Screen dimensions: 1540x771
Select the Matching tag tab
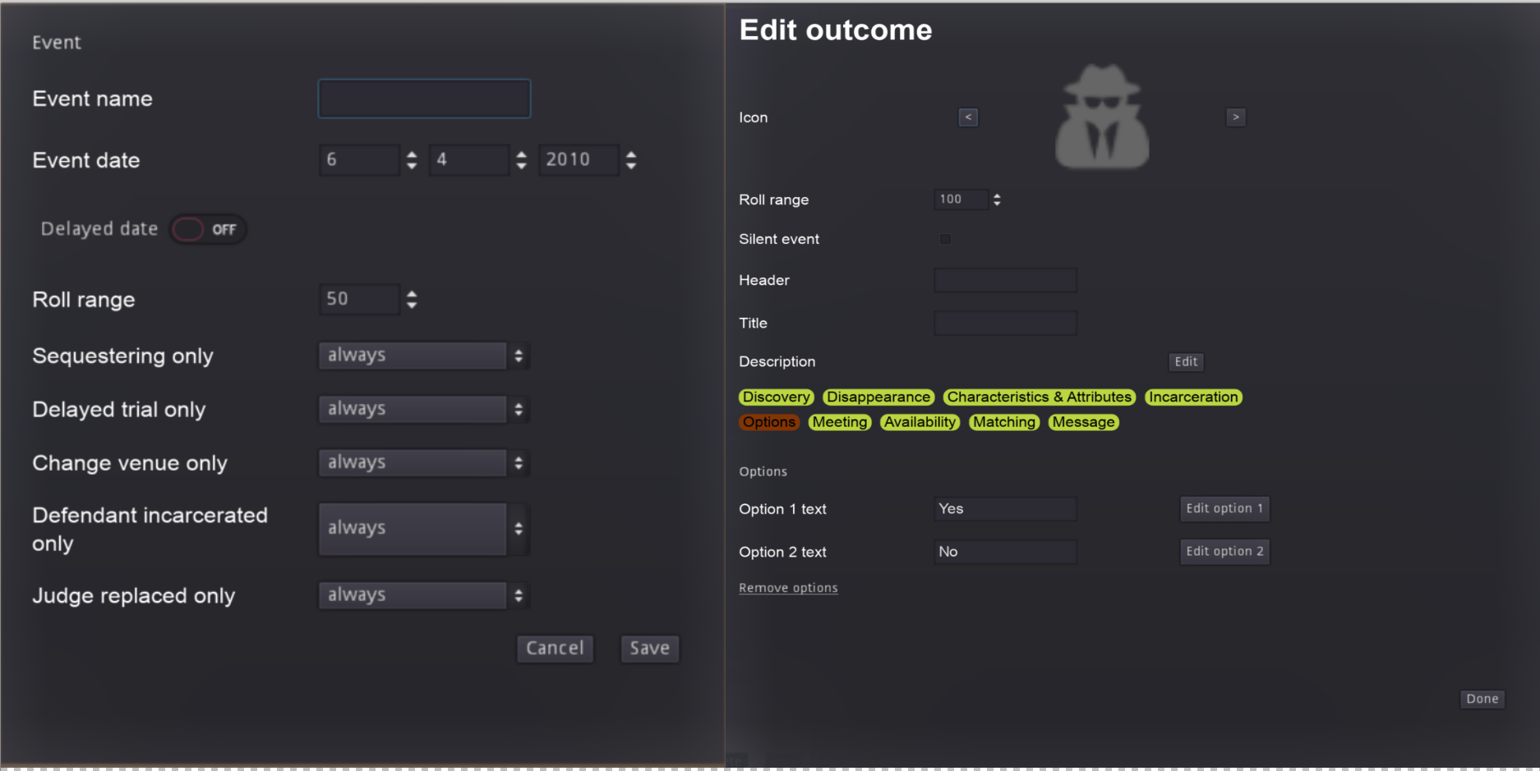pyautogui.click(x=1004, y=422)
